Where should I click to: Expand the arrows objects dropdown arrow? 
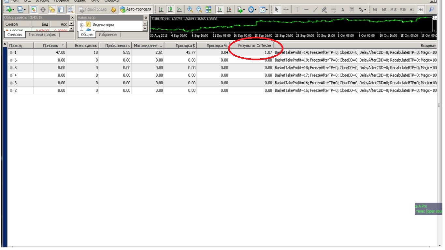[x=365, y=9]
